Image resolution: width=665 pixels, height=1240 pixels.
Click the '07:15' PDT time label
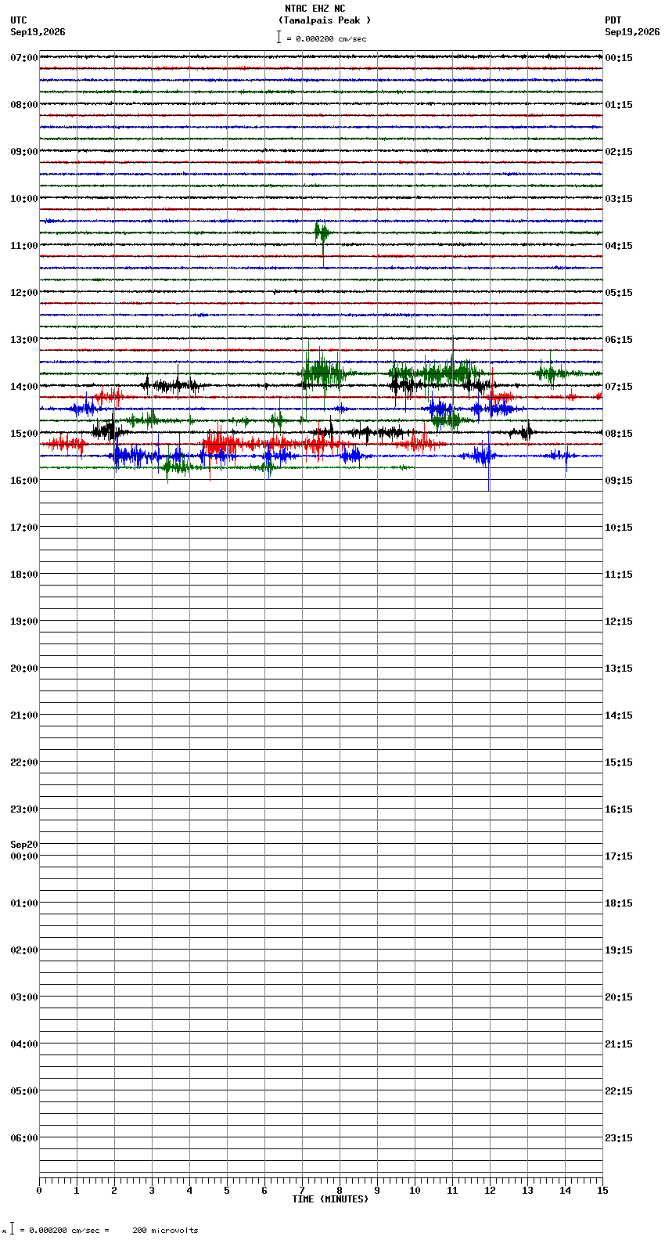click(619, 387)
